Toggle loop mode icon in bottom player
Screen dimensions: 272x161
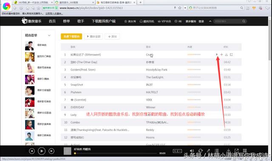(201, 151)
